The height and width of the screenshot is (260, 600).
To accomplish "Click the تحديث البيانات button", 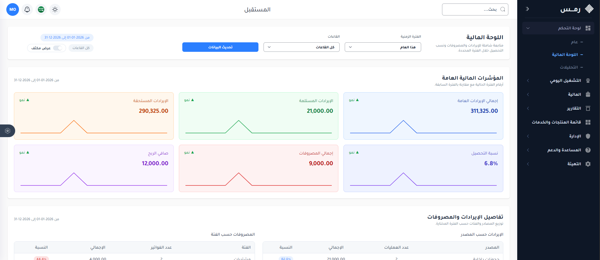I will pos(220,47).
